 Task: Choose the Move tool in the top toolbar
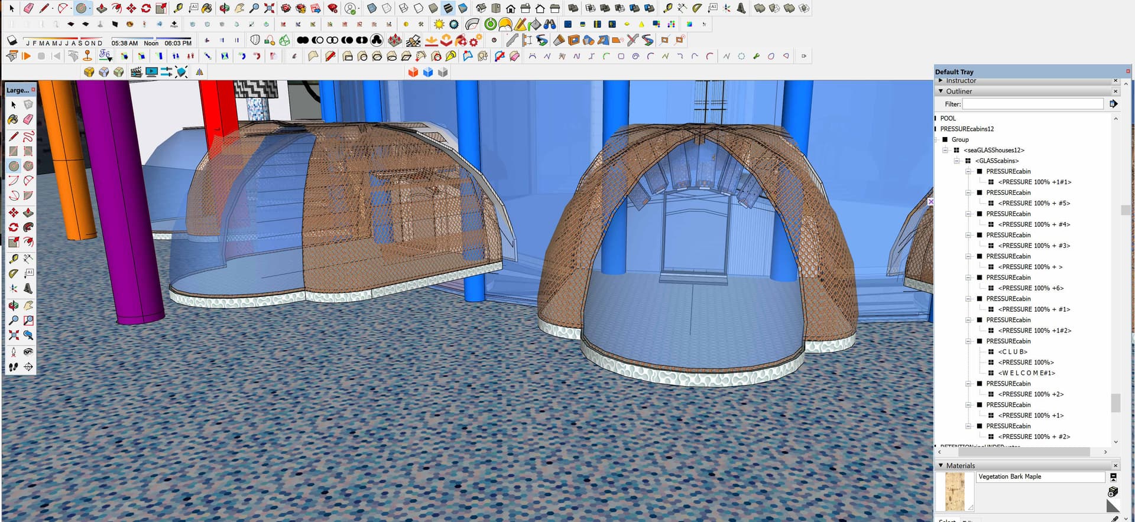point(131,8)
